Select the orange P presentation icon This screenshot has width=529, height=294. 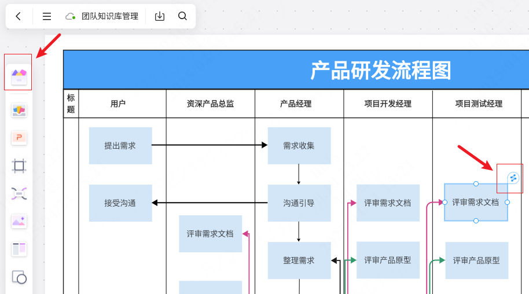point(19,138)
